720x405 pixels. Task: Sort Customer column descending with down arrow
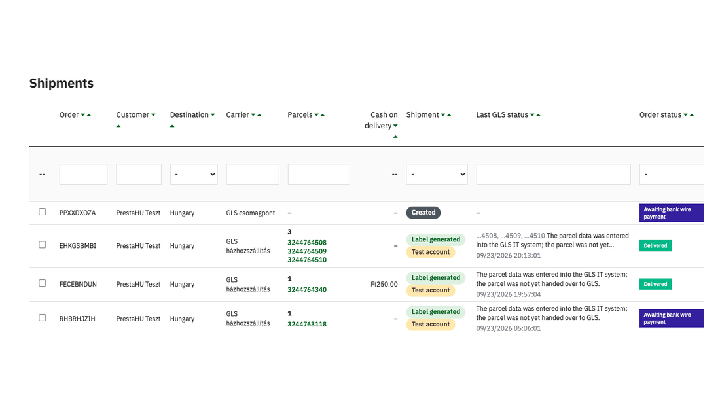(153, 115)
